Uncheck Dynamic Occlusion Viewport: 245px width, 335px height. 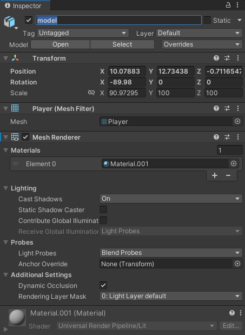[103, 285]
